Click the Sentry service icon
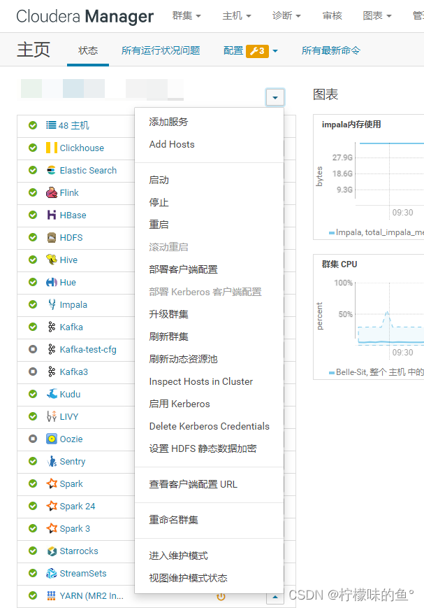The width and height of the screenshot is (424, 608). coord(52,461)
